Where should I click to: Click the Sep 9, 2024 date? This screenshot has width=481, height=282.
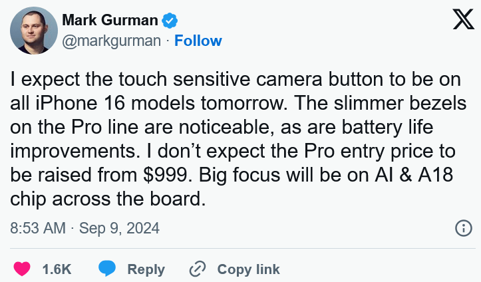pos(120,228)
